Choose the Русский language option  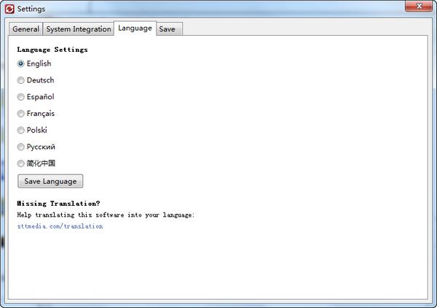(x=21, y=147)
